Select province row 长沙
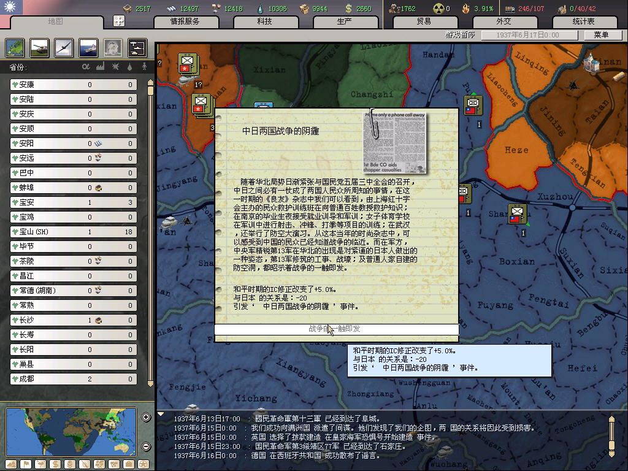This screenshot has height=471, width=628. pos(74,320)
